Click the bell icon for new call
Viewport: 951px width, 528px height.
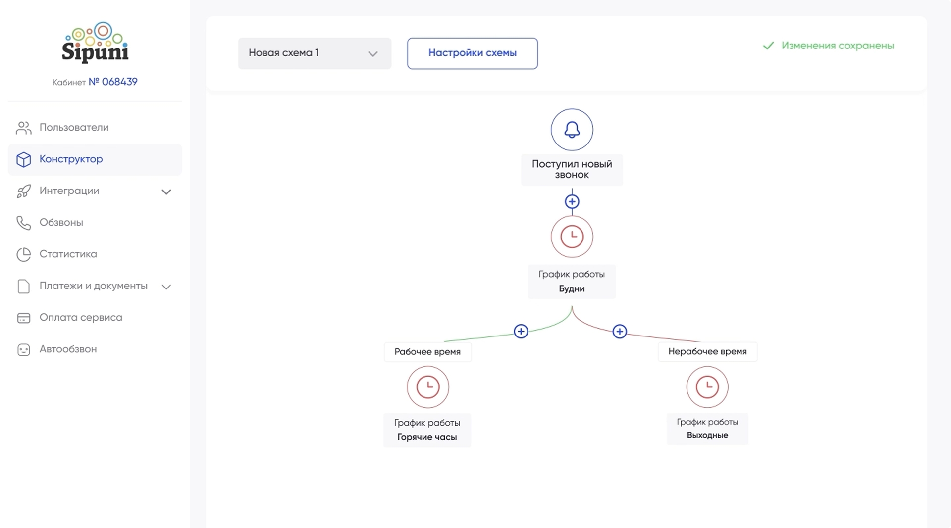coord(572,130)
